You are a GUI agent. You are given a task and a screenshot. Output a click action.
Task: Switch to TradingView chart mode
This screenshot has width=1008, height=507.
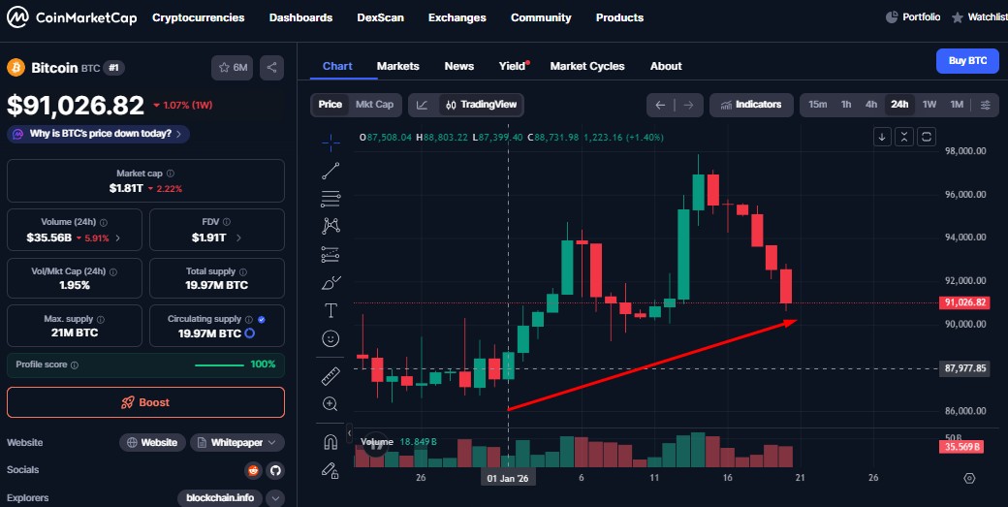(x=482, y=105)
